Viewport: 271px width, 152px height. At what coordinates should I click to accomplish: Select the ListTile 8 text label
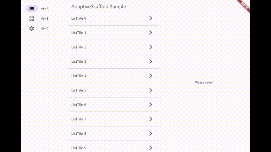click(x=79, y=134)
